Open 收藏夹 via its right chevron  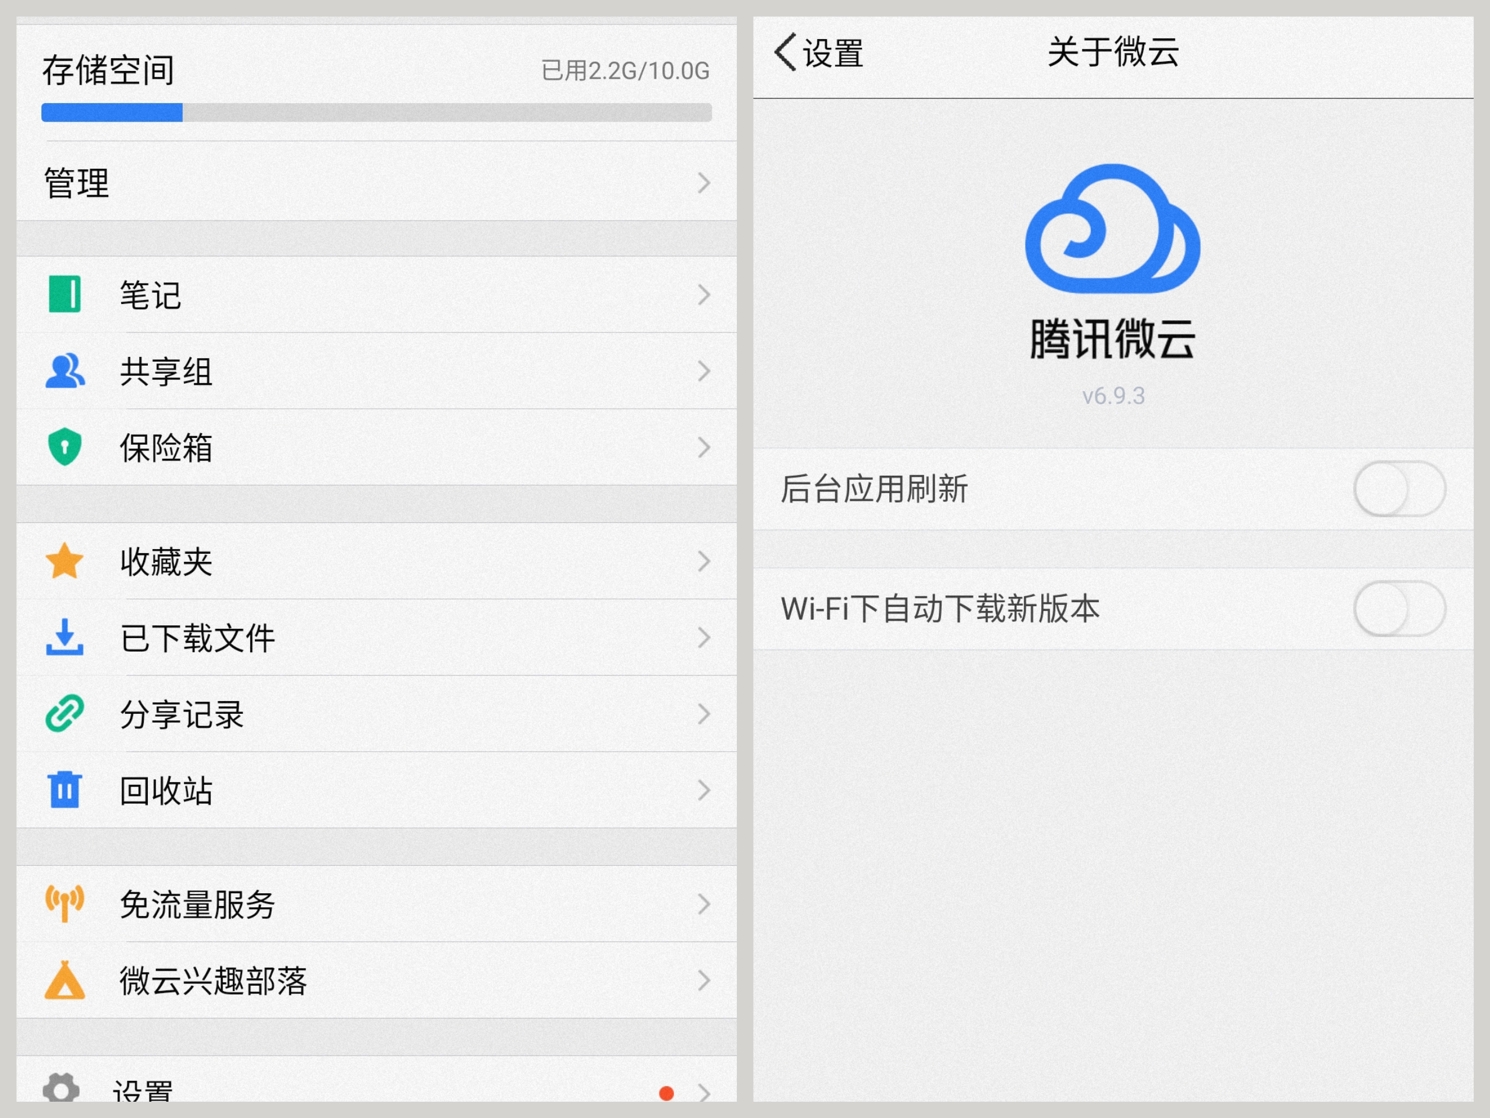[x=704, y=561]
